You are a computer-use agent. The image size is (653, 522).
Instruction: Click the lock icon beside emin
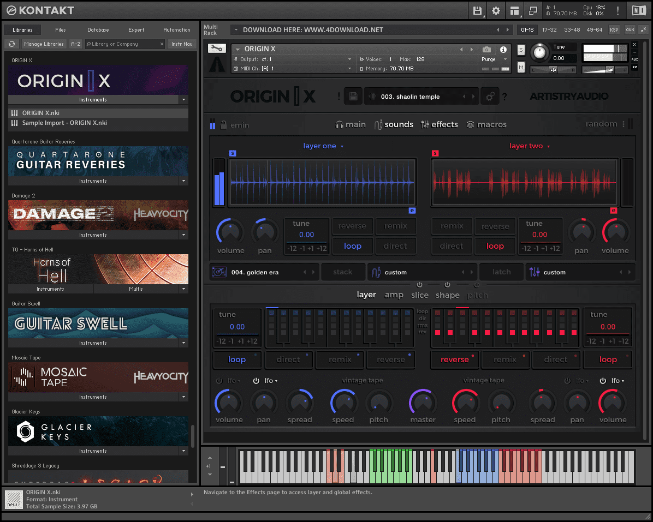224,124
